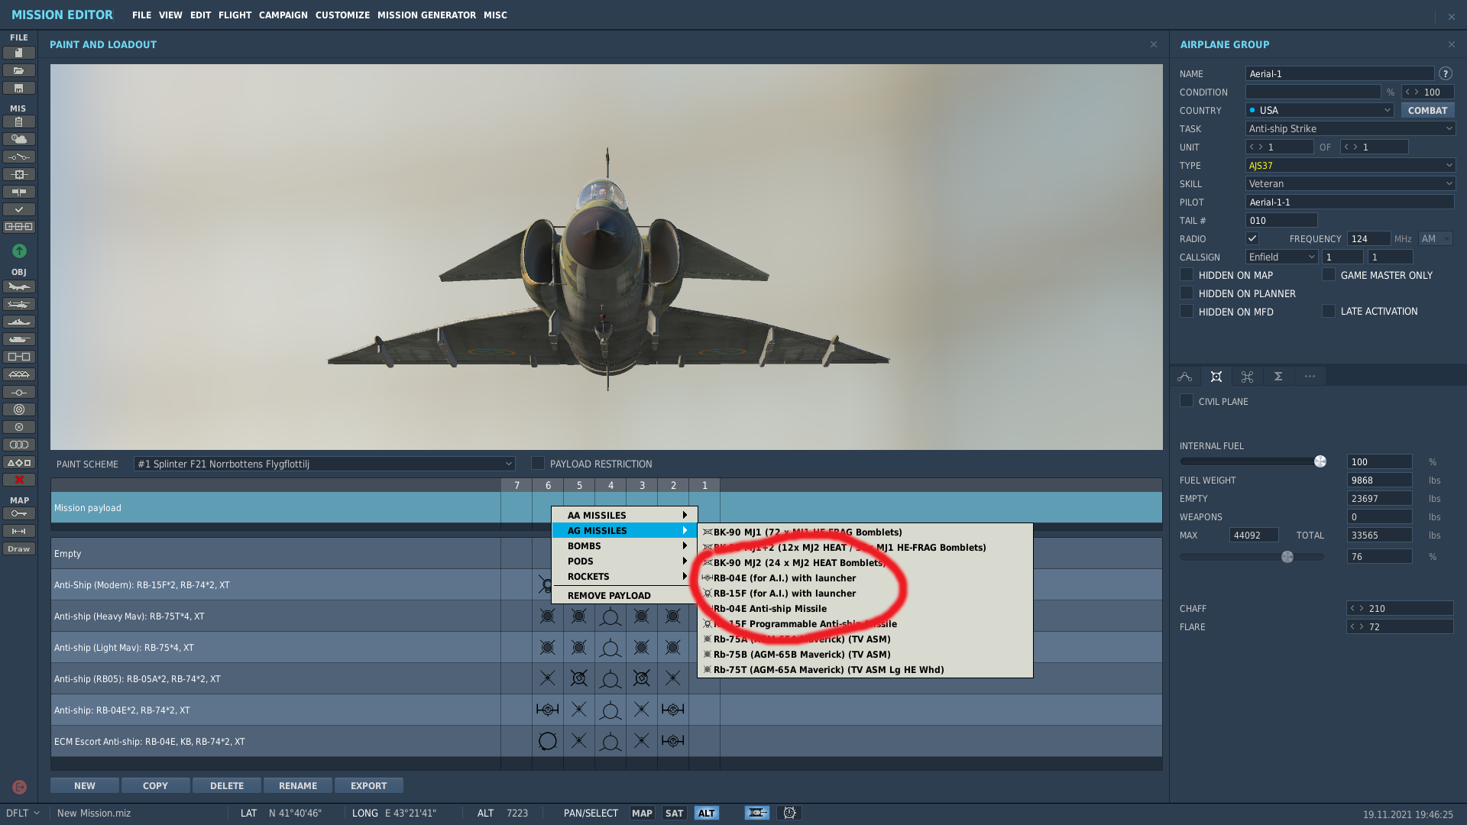Select the static object icon

tap(19, 357)
